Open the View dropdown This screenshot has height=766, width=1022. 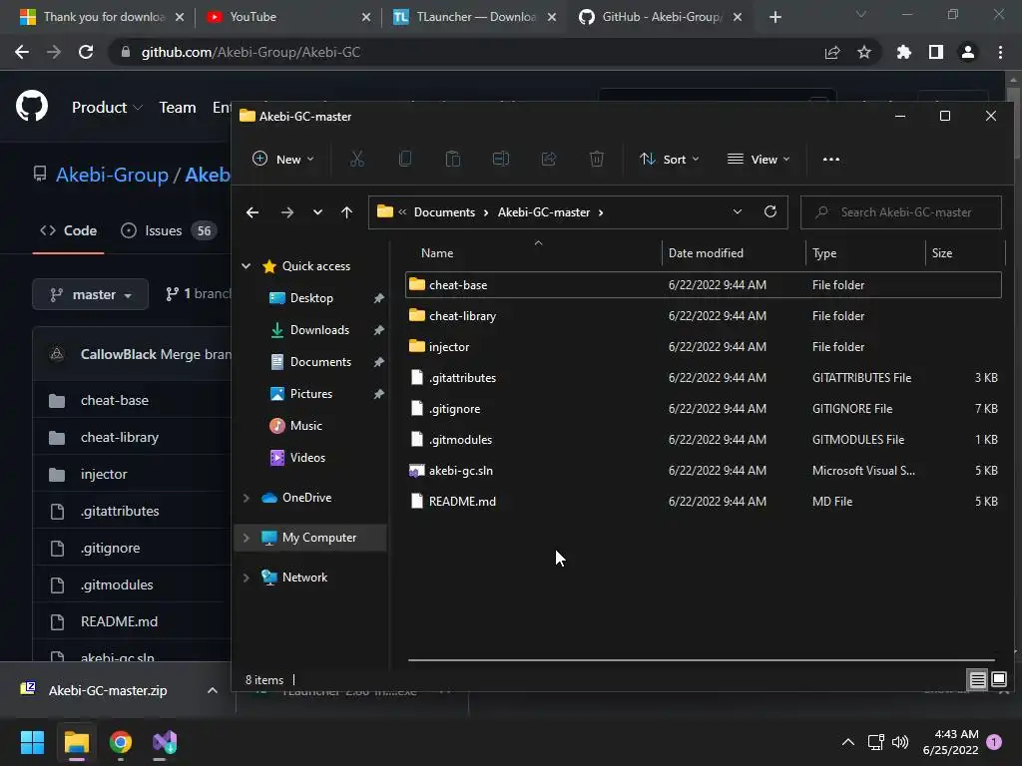pyautogui.click(x=759, y=159)
